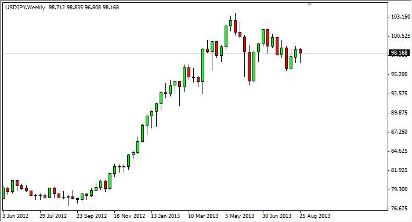Viewport: 412px width, 222px height.
Task: Click the 103.150 price axis label
Action: click(400, 17)
